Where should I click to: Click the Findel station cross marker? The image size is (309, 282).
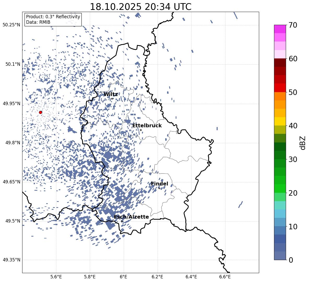pos(159,188)
